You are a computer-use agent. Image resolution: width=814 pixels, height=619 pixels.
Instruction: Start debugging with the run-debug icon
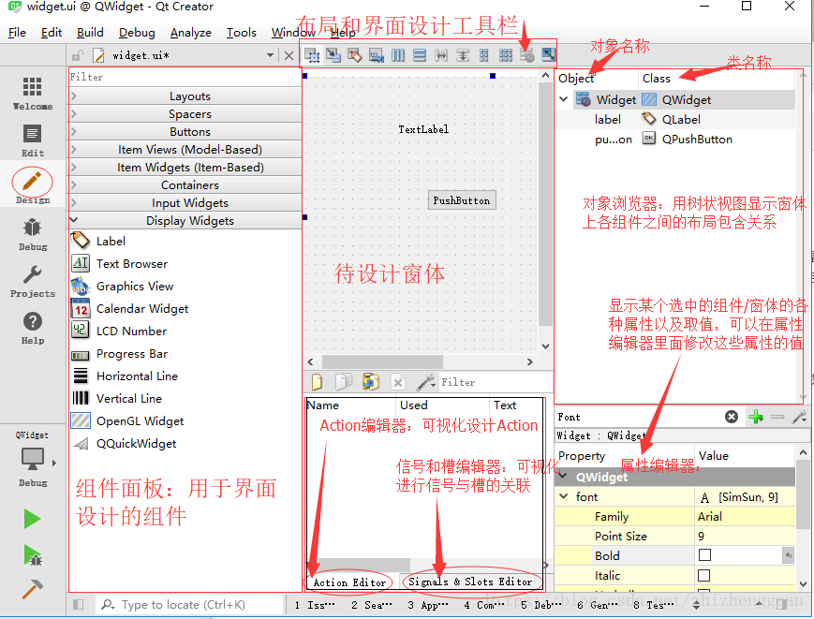click(x=32, y=554)
